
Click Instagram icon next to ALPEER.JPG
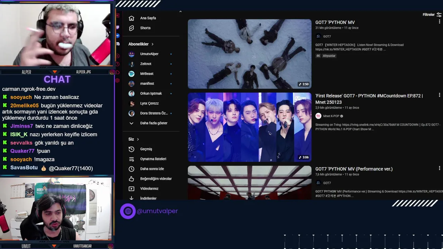[x=112, y=72]
